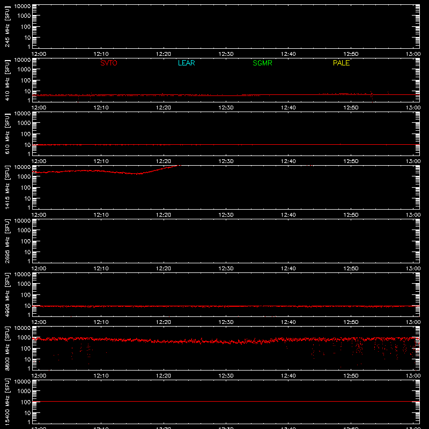429x429 pixels.
Task: Click 12:20 below the 4995 MHz panel
Action: (164, 322)
